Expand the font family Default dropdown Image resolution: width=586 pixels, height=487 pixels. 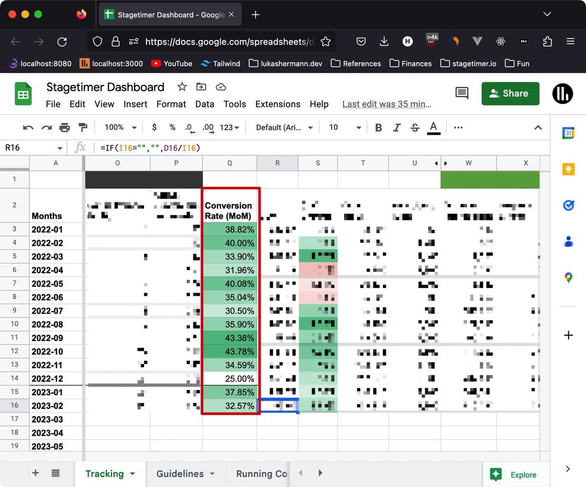click(x=284, y=127)
